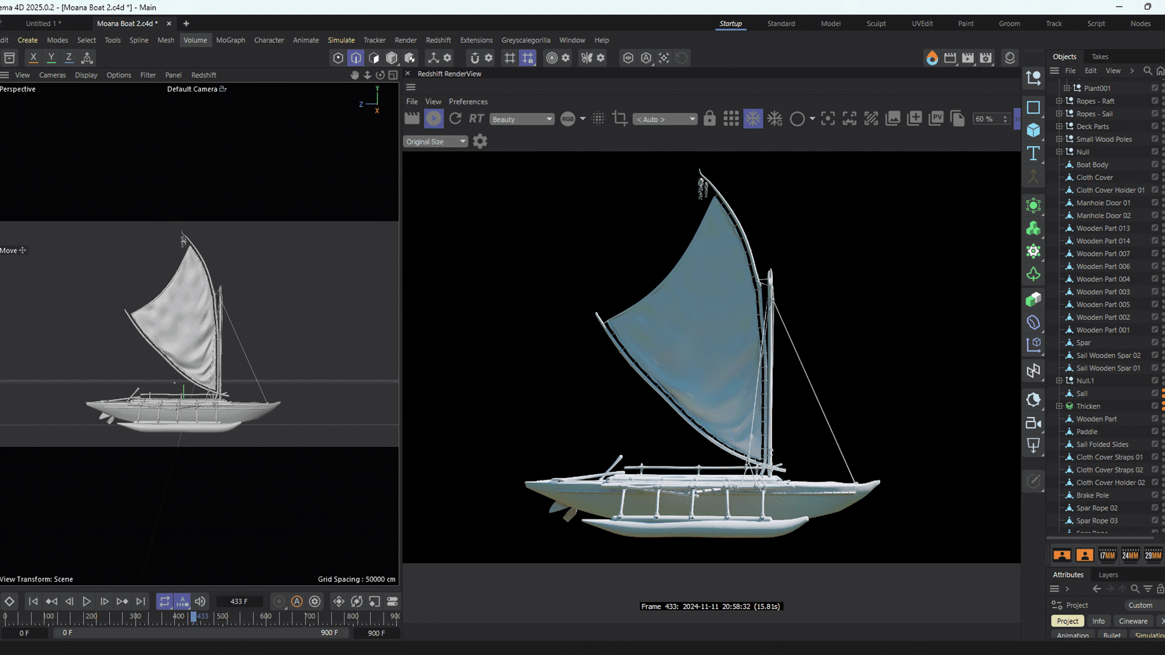Toggle the Sail object visibility check
The width and height of the screenshot is (1165, 655).
[x=1155, y=394]
